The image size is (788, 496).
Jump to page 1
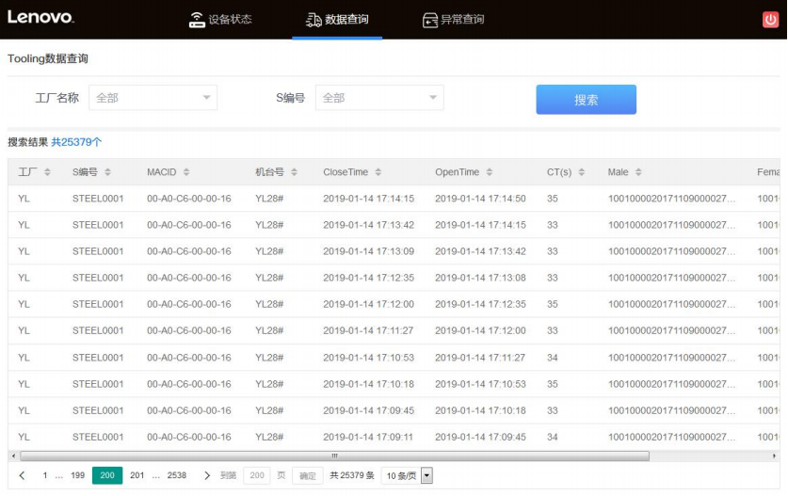45,475
